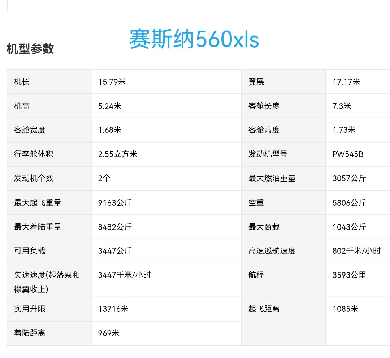Click the 17.17米 value
This screenshot has height=358, width=390.
coord(346,82)
